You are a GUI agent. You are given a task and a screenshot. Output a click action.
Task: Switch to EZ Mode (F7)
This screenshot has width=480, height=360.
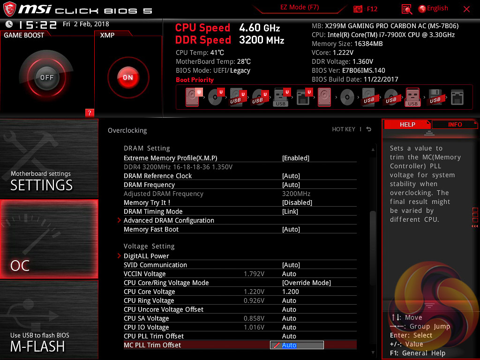300,7
